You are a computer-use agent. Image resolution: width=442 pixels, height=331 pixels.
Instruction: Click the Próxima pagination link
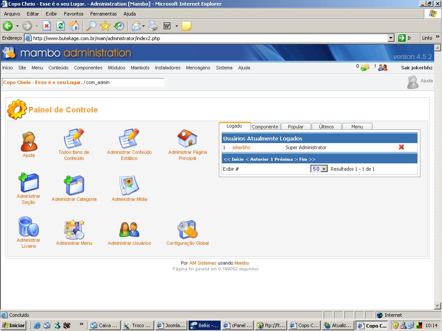284,159
